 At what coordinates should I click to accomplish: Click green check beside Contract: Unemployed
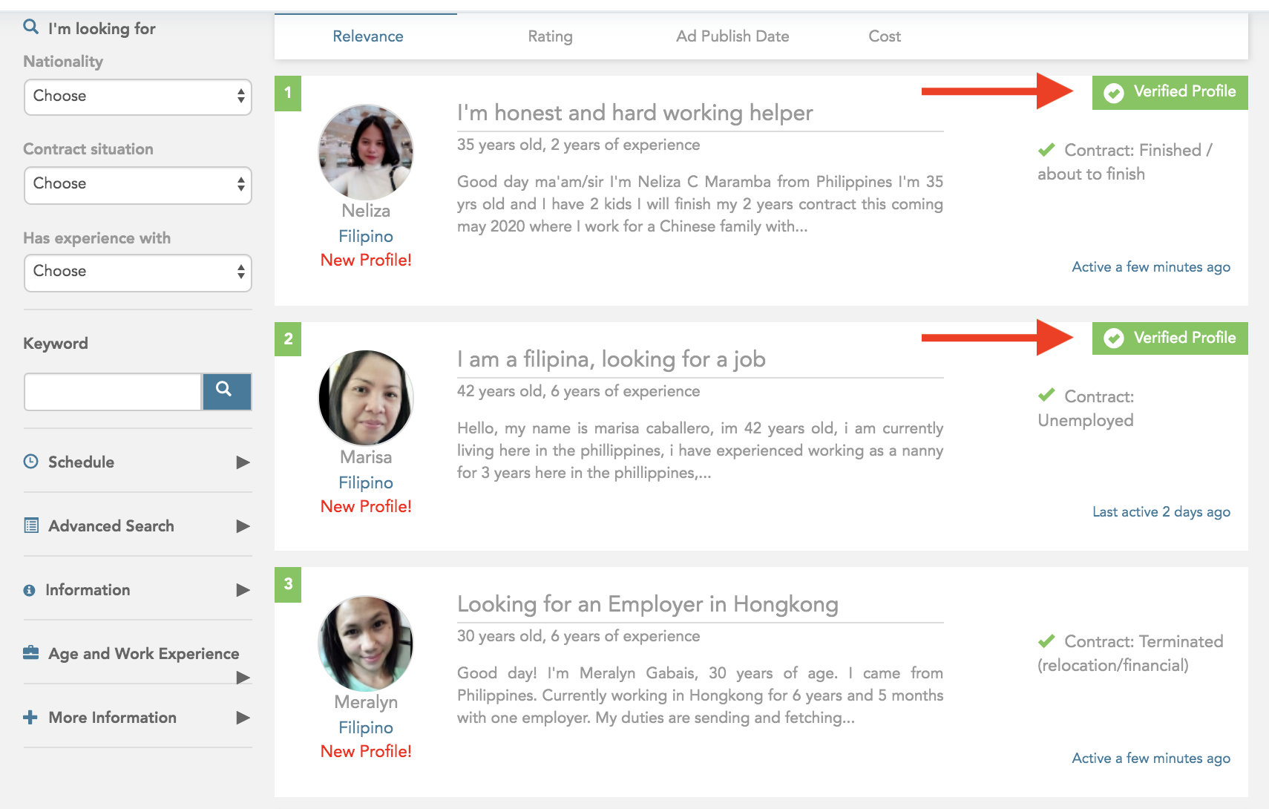(1046, 395)
